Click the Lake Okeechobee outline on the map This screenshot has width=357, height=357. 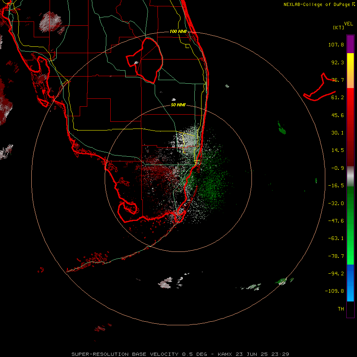point(145,60)
